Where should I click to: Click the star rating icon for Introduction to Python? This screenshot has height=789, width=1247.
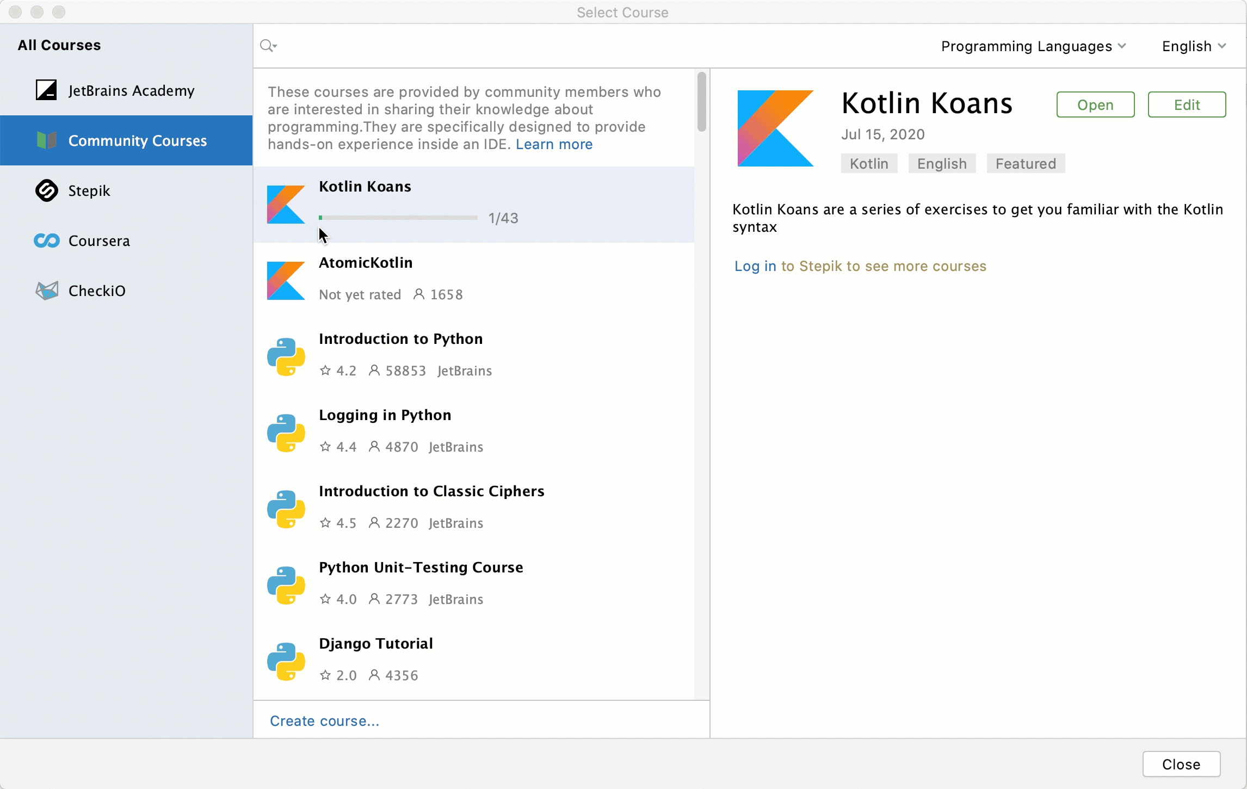click(x=325, y=371)
